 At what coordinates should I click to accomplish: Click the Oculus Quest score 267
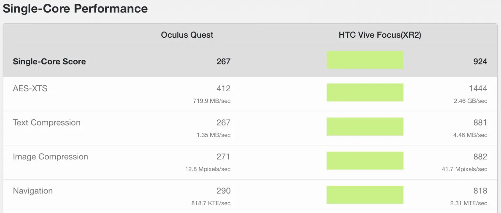(223, 61)
